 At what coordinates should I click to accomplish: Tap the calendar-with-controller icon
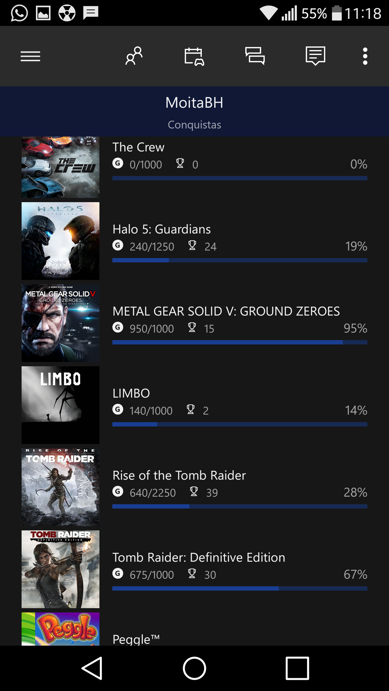(194, 56)
